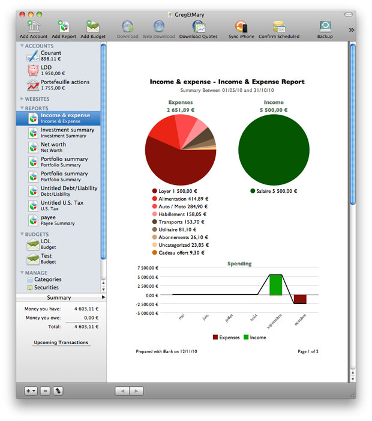Click the red octobre expense bar
This screenshot has width=372, height=421.
[x=300, y=299]
